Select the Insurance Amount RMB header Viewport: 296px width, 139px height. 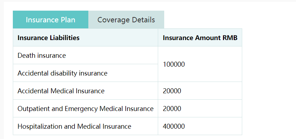click(x=200, y=38)
